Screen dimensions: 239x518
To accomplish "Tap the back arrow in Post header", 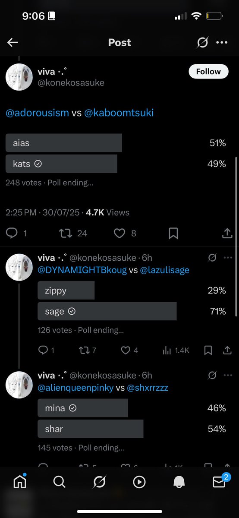I will (x=13, y=42).
